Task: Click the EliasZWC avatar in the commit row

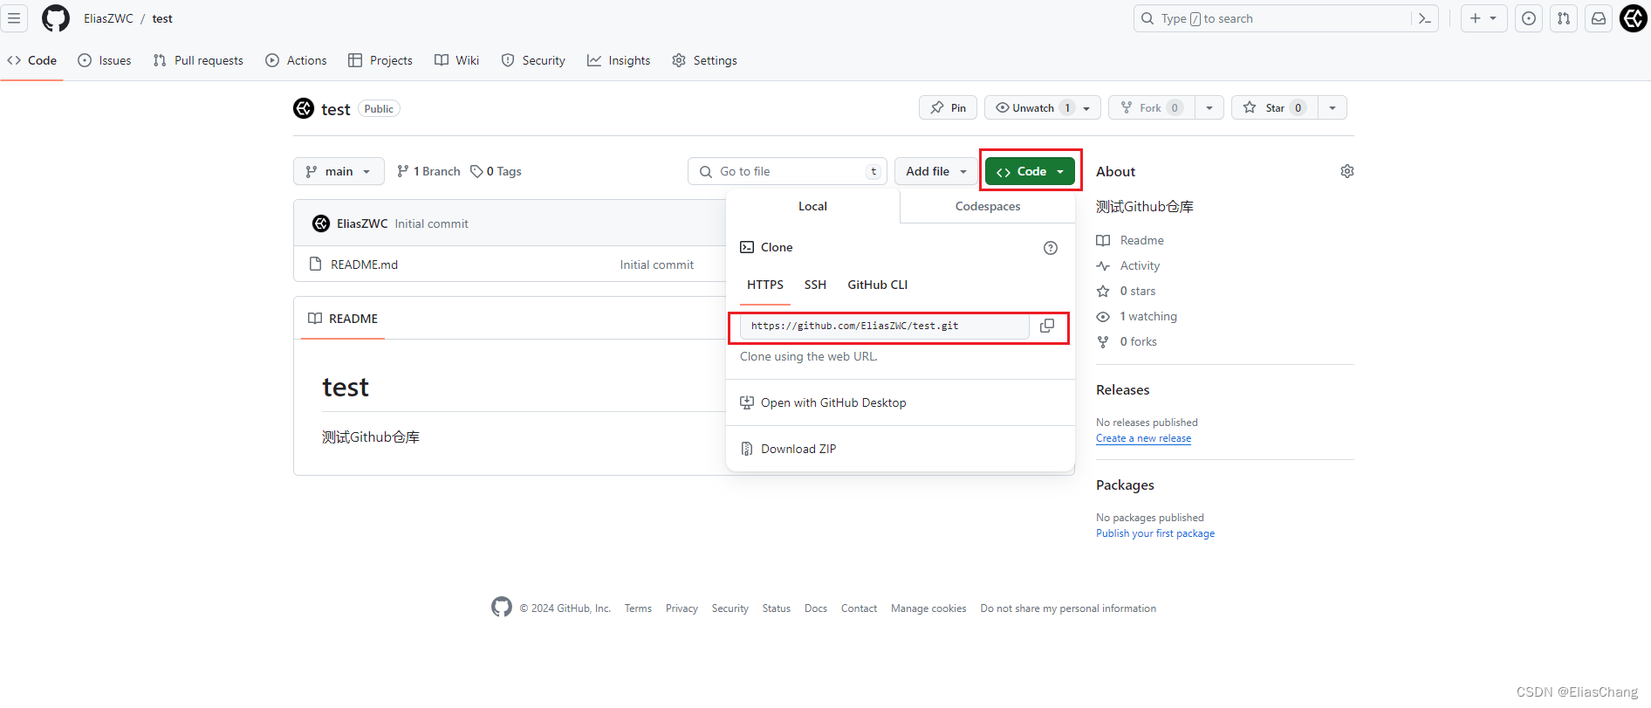Action: 321,223
